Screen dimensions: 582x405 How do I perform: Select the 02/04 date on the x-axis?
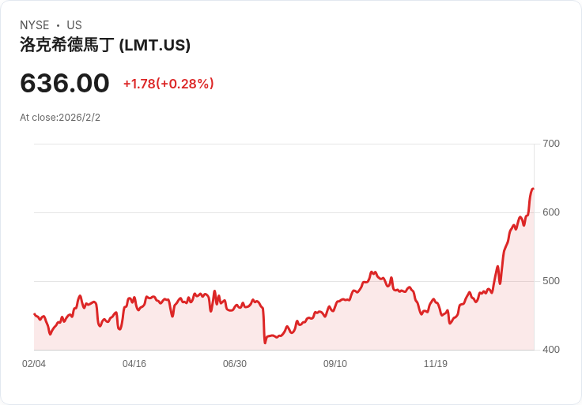point(34,363)
